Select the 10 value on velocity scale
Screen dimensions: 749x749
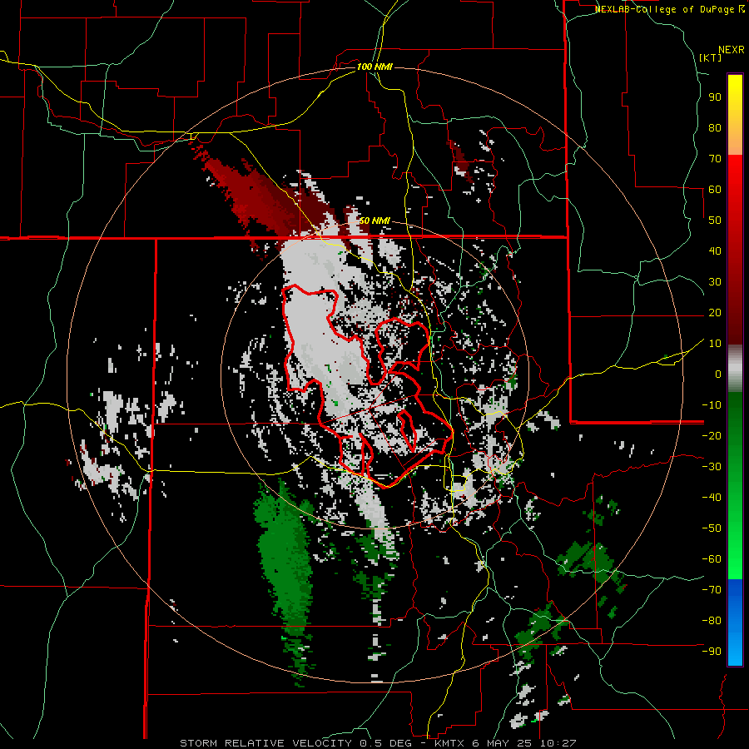tap(715, 344)
